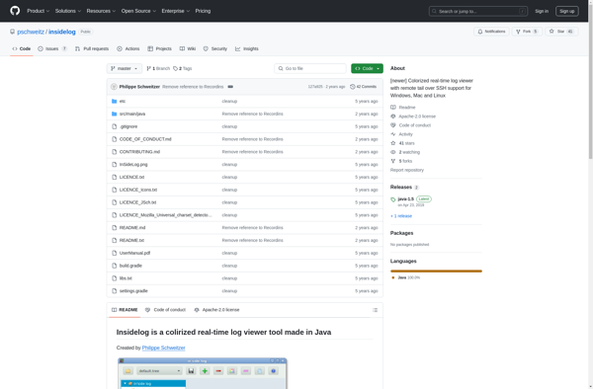Click the Go to file field
This screenshot has height=389, width=593.
(310, 68)
